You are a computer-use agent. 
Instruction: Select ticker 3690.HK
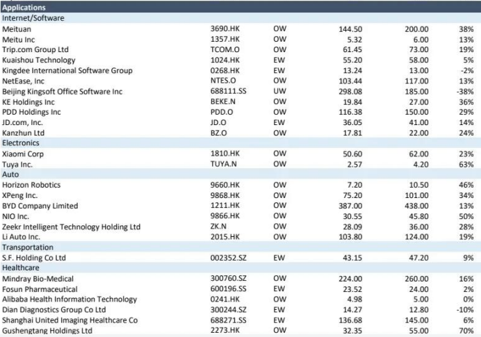[225, 28]
